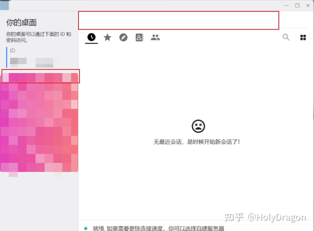Toggle list display mode for peers

pos(303,37)
